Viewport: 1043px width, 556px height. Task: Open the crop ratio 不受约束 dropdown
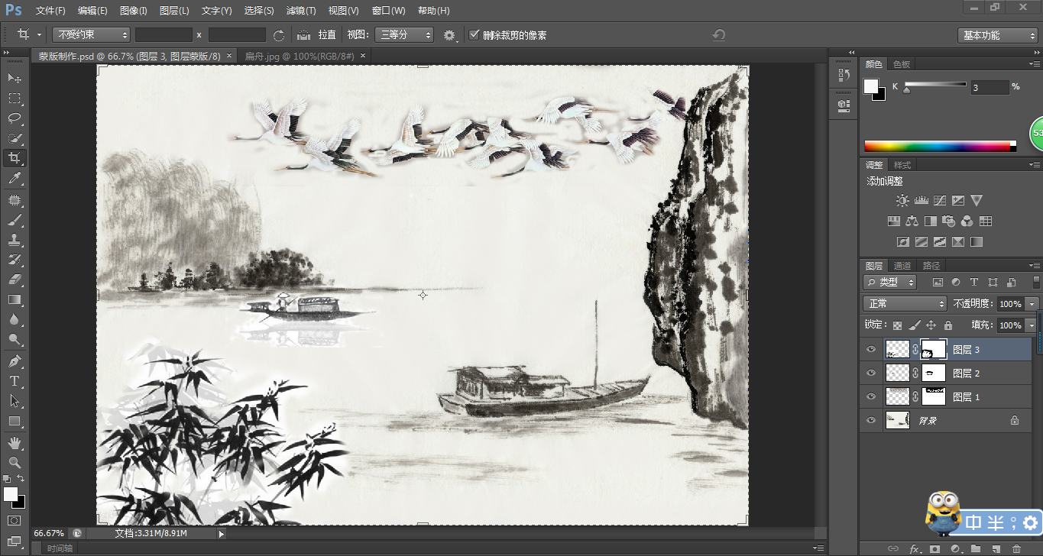(92, 34)
